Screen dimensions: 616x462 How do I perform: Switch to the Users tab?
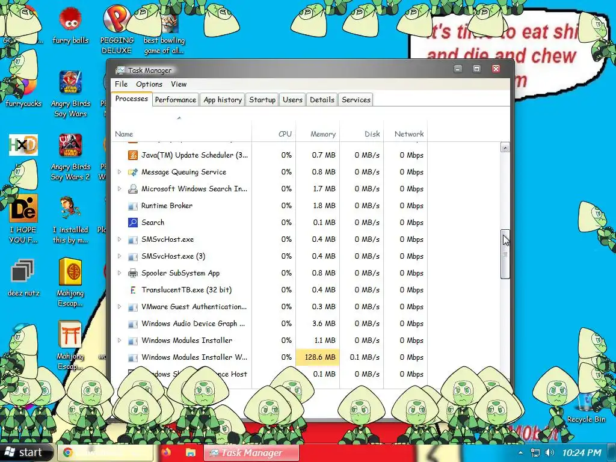tap(292, 100)
